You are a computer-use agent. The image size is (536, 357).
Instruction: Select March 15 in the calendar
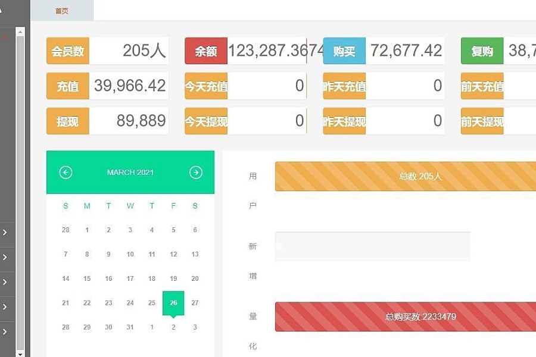coord(87,278)
